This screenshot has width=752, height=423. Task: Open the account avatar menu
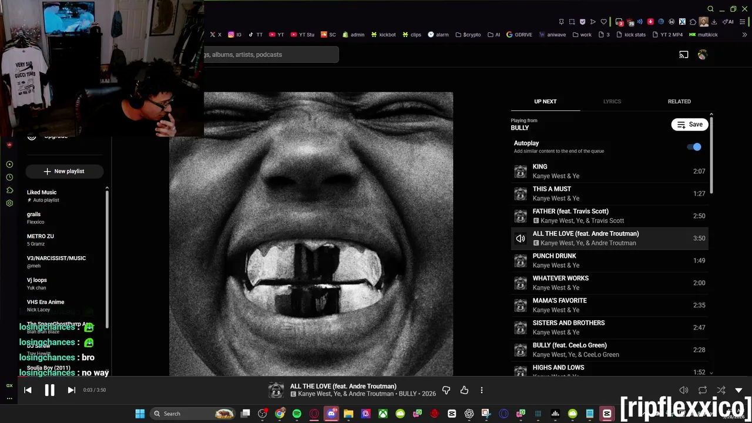[702, 55]
